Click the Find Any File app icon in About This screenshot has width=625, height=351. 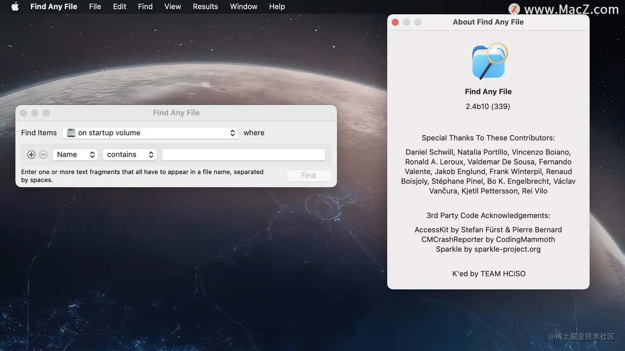(489, 61)
